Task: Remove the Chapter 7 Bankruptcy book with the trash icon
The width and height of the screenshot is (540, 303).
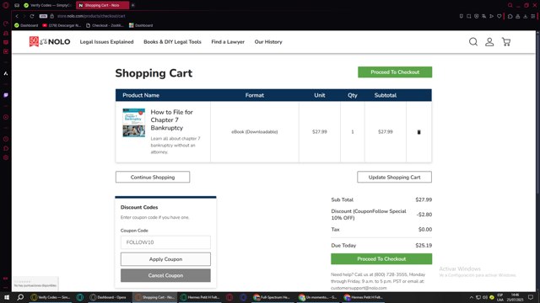Action: point(418,132)
